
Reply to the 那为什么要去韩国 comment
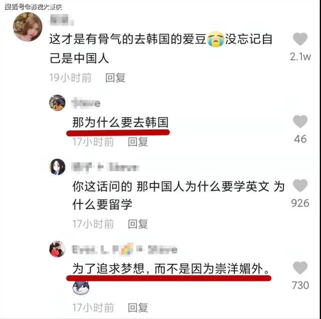click(x=138, y=142)
